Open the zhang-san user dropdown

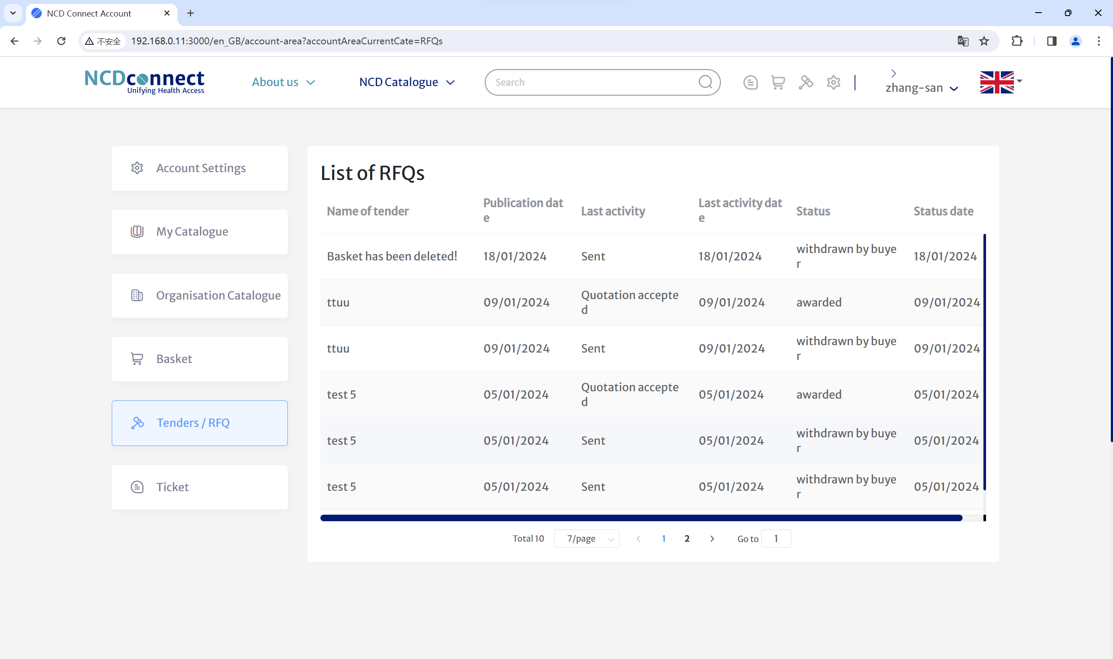click(x=922, y=88)
